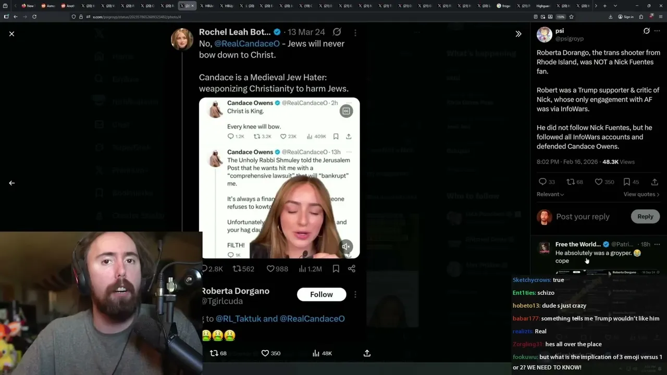The height and width of the screenshot is (375, 667).
Task: Go to the previous photo with the left arrow
Action: click(11, 183)
